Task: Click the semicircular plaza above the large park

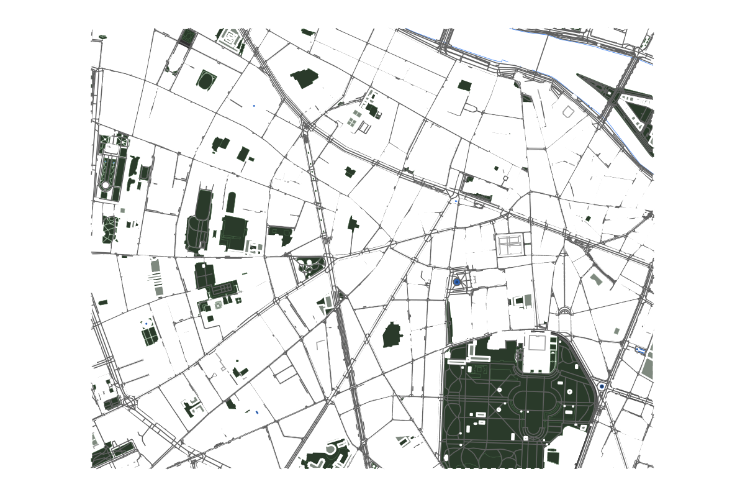Action: coord(564,311)
